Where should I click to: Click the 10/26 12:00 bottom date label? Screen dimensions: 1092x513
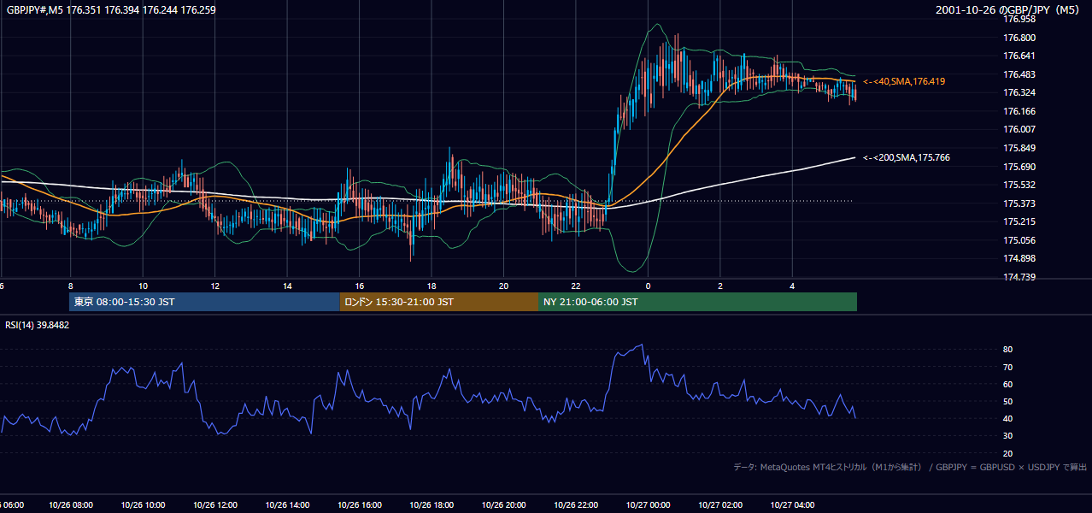click(215, 504)
